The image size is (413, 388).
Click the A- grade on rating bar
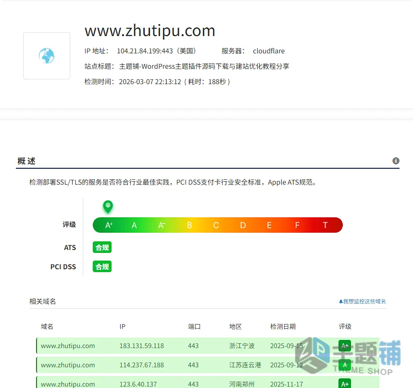click(162, 225)
